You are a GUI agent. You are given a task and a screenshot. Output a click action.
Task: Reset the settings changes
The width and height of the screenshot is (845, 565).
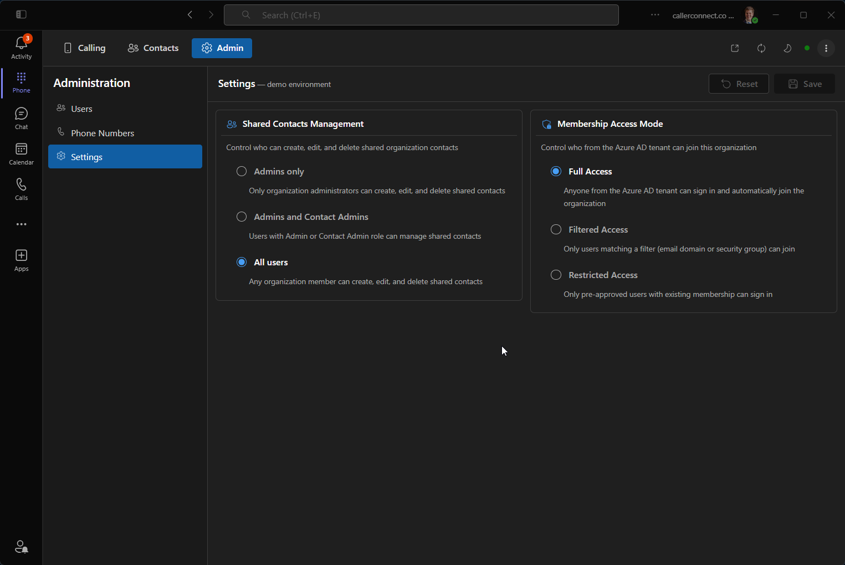click(x=739, y=84)
